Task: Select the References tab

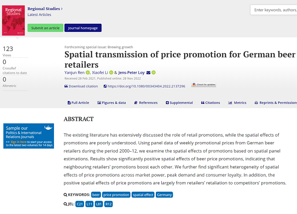Action: (145, 103)
